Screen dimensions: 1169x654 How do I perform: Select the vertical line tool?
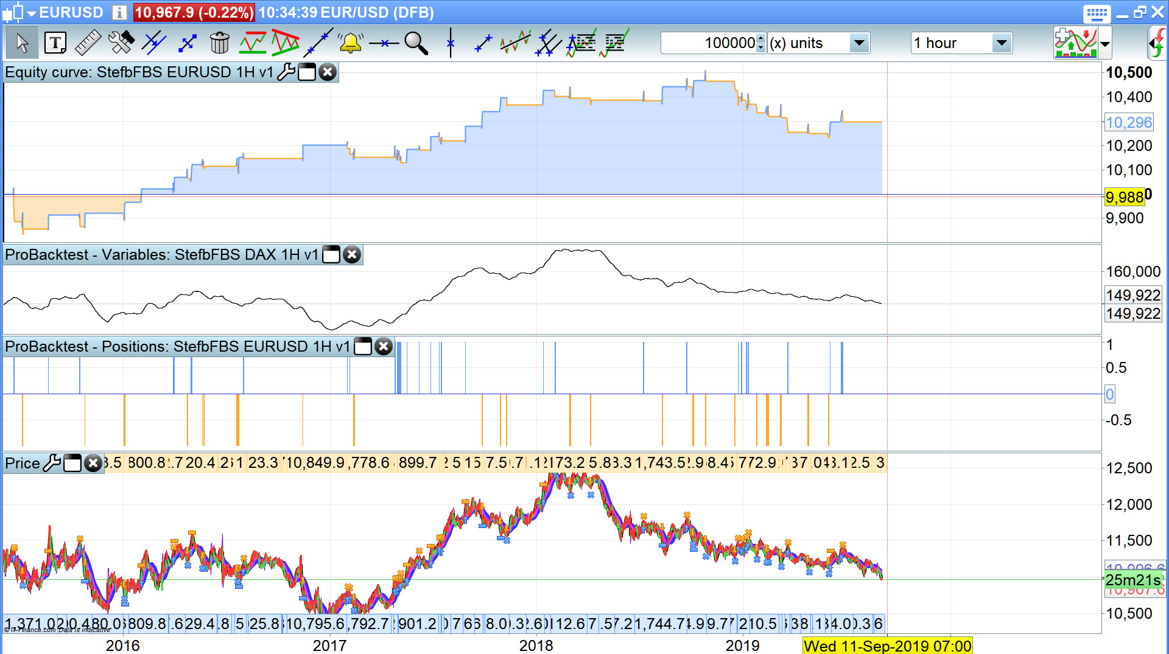click(x=451, y=43)
